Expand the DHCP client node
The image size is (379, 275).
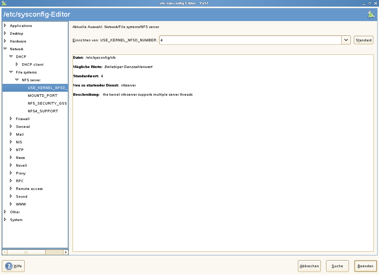(x=17, y=64)
